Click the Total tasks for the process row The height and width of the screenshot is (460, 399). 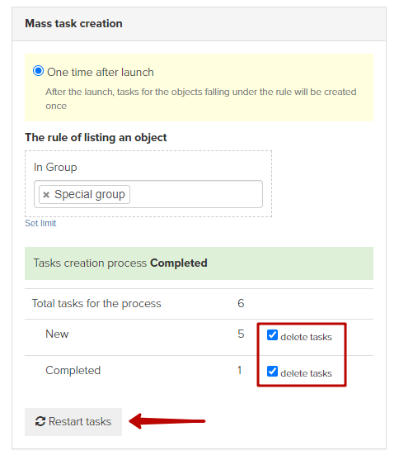pos(199,304)
